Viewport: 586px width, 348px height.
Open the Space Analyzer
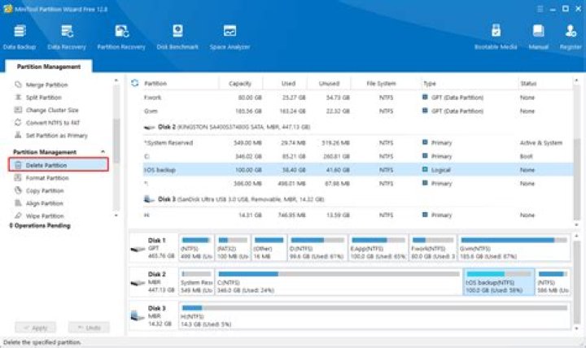pos(230,37)
